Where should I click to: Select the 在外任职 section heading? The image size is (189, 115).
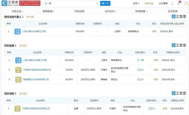tap(9, 93)
